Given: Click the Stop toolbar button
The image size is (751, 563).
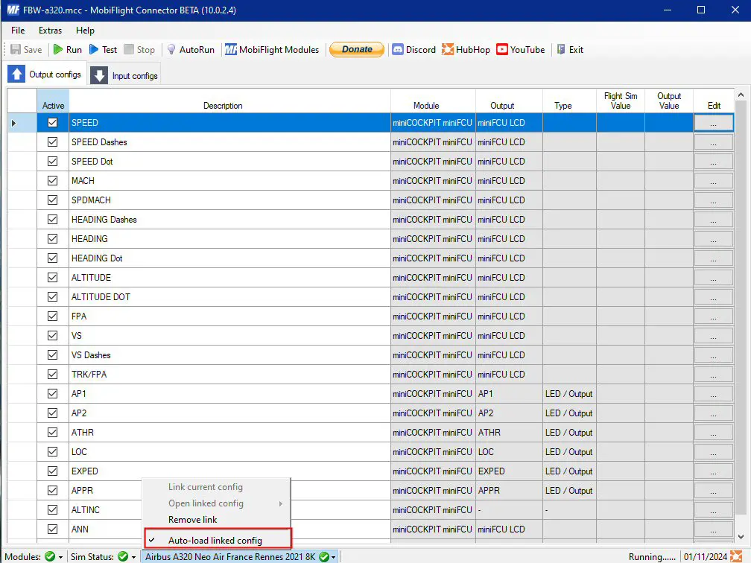Looking at the screenshot, I should point(139,49).
